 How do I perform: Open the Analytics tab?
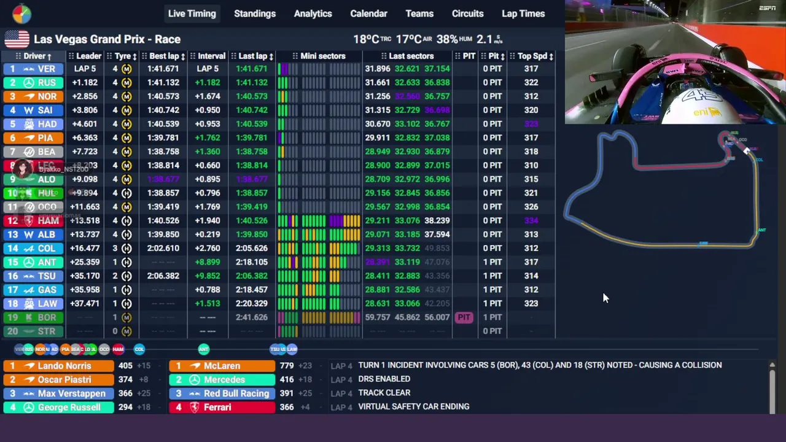pos(313,14)
